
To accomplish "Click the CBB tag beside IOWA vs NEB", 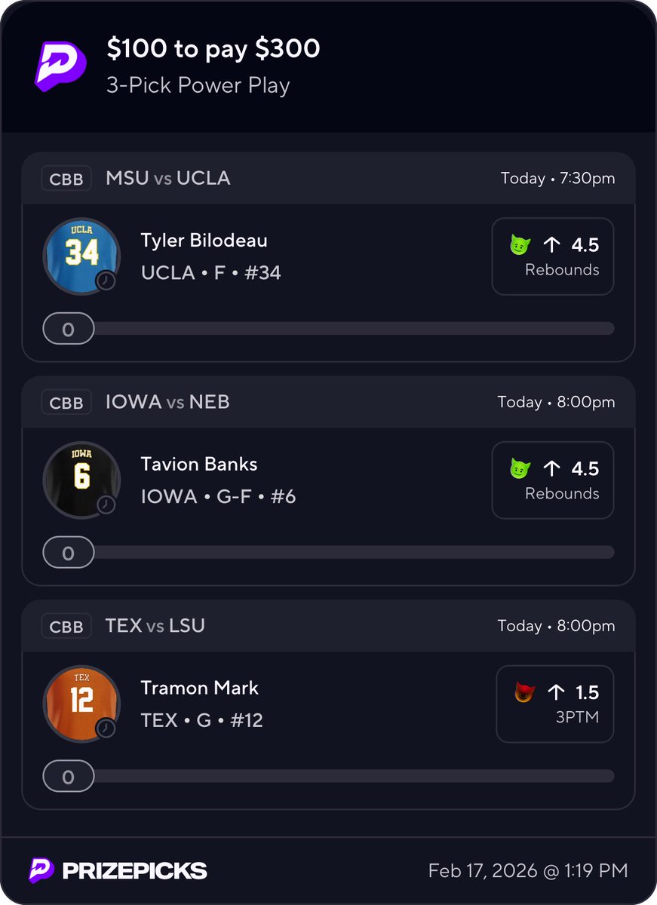I will click(x=66, y=403).
